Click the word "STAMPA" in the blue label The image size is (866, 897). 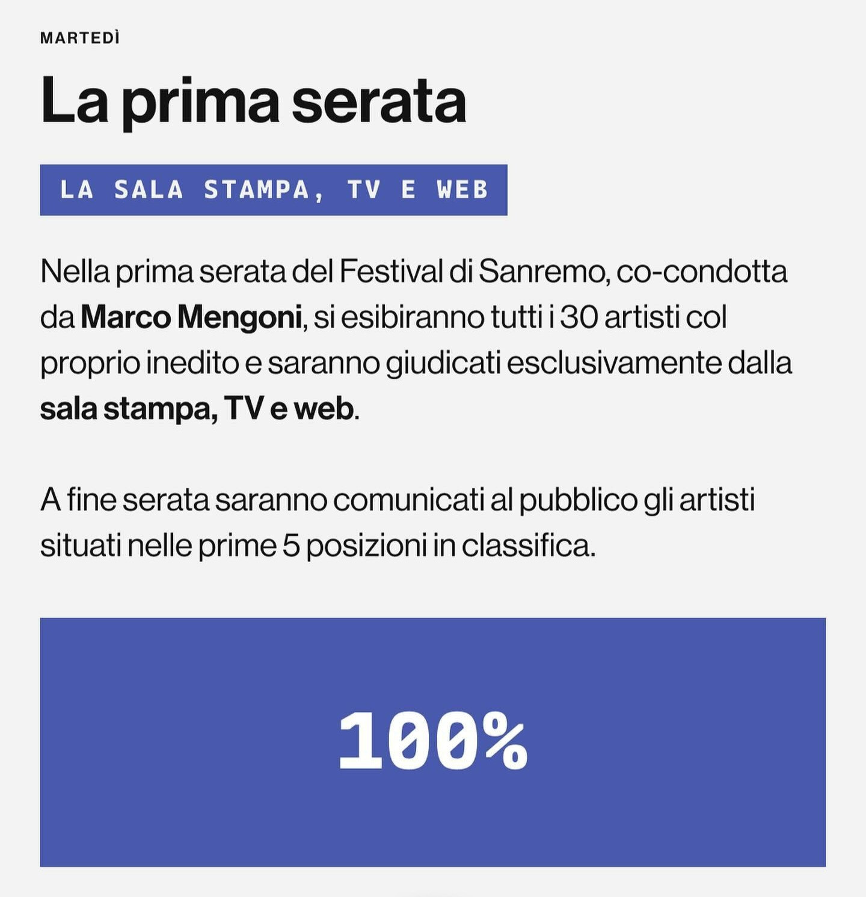tap(256, 190)
